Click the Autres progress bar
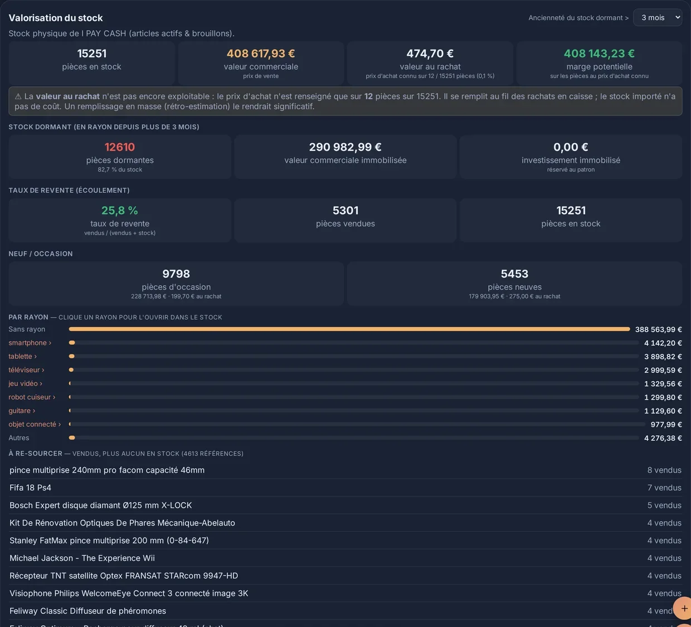 tap(354, 438)
